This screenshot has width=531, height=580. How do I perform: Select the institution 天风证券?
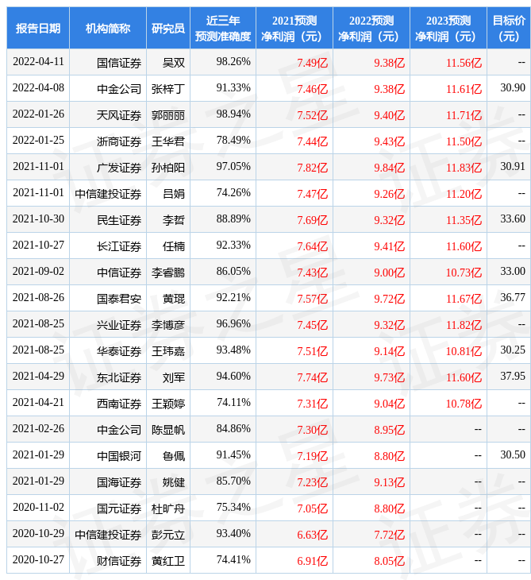coord(119,115)
